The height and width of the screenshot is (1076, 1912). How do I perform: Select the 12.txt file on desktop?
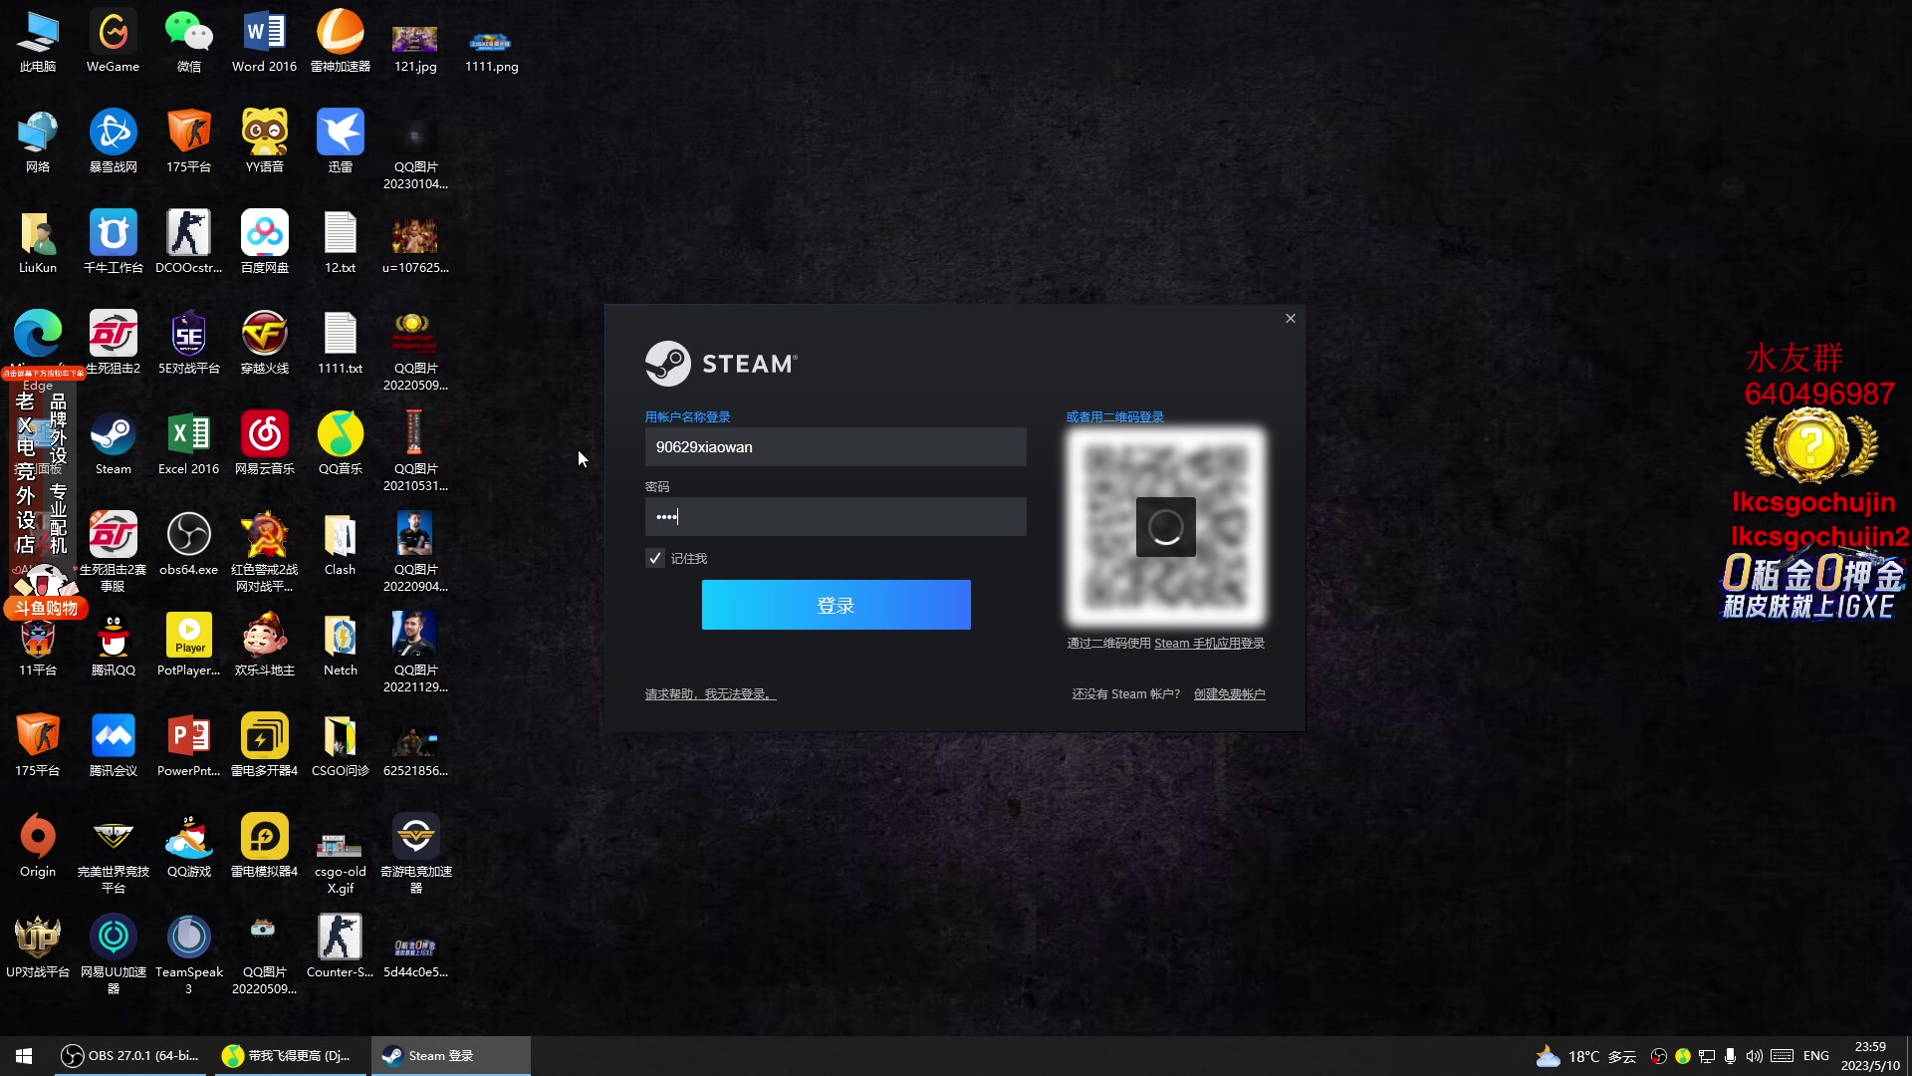coord(340,243)
